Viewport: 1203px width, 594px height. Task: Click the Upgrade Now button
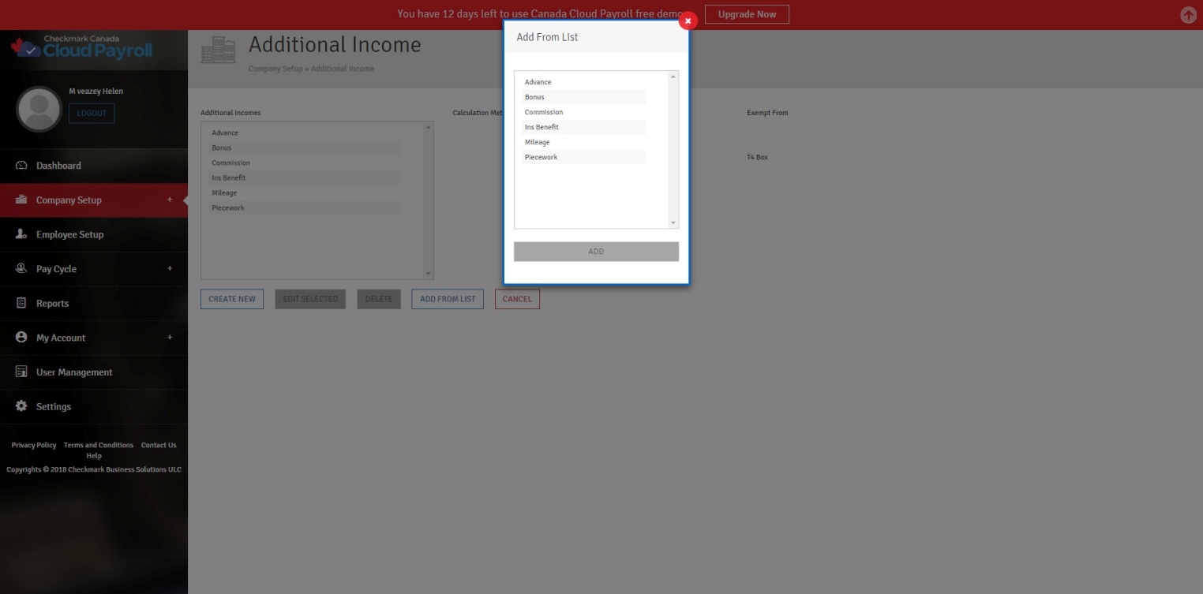(x=746, y=14)
